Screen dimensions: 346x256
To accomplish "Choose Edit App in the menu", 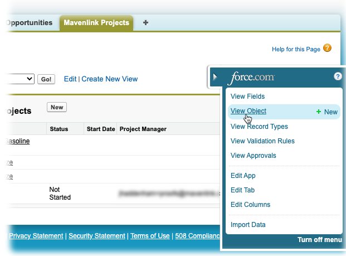I will point(243,176).
